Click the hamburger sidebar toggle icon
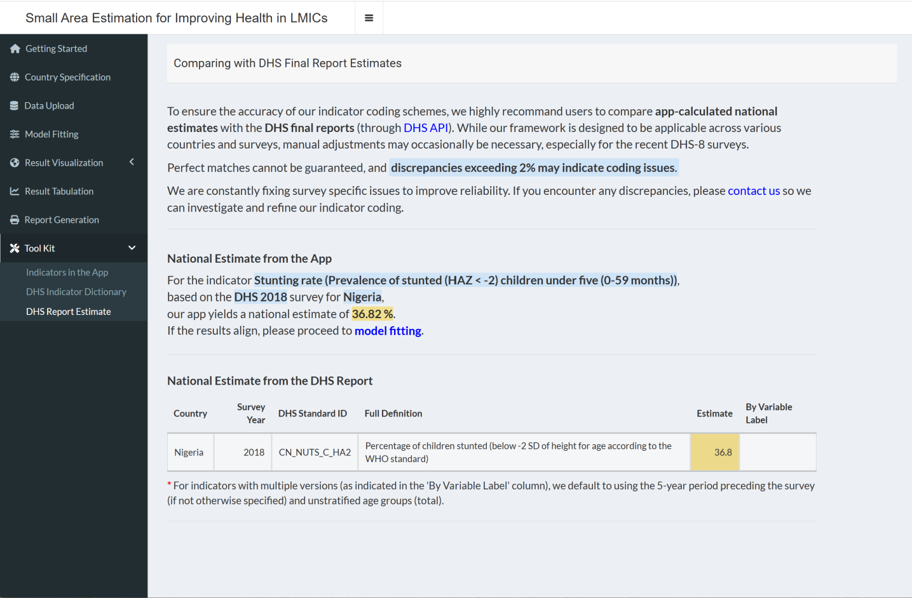The image size is (912, 598). pyautogui.click(x=369, y=18)
